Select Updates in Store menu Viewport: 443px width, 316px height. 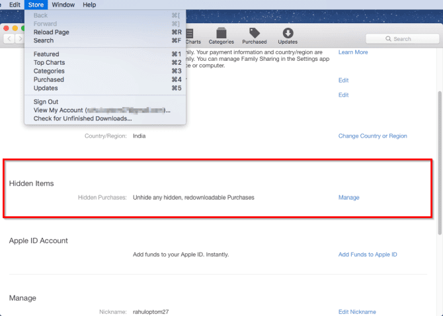pos(105,88)
